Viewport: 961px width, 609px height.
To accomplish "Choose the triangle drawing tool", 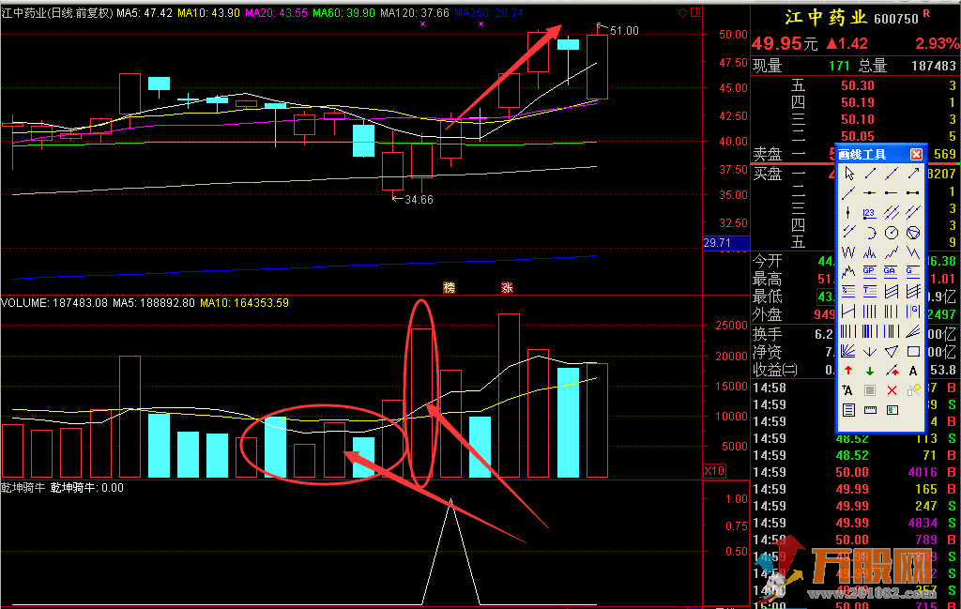I will pyautogui.click(x=892, y=351).
